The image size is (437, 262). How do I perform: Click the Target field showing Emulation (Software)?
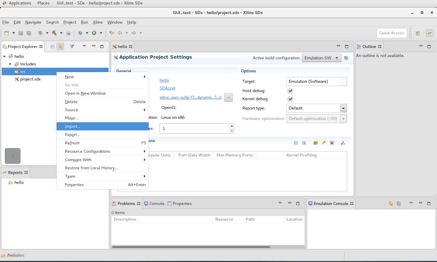click(x=317, y=82)
